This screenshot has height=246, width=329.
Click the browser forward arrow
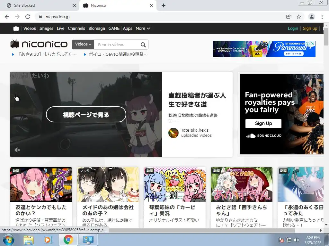point(17,17)
